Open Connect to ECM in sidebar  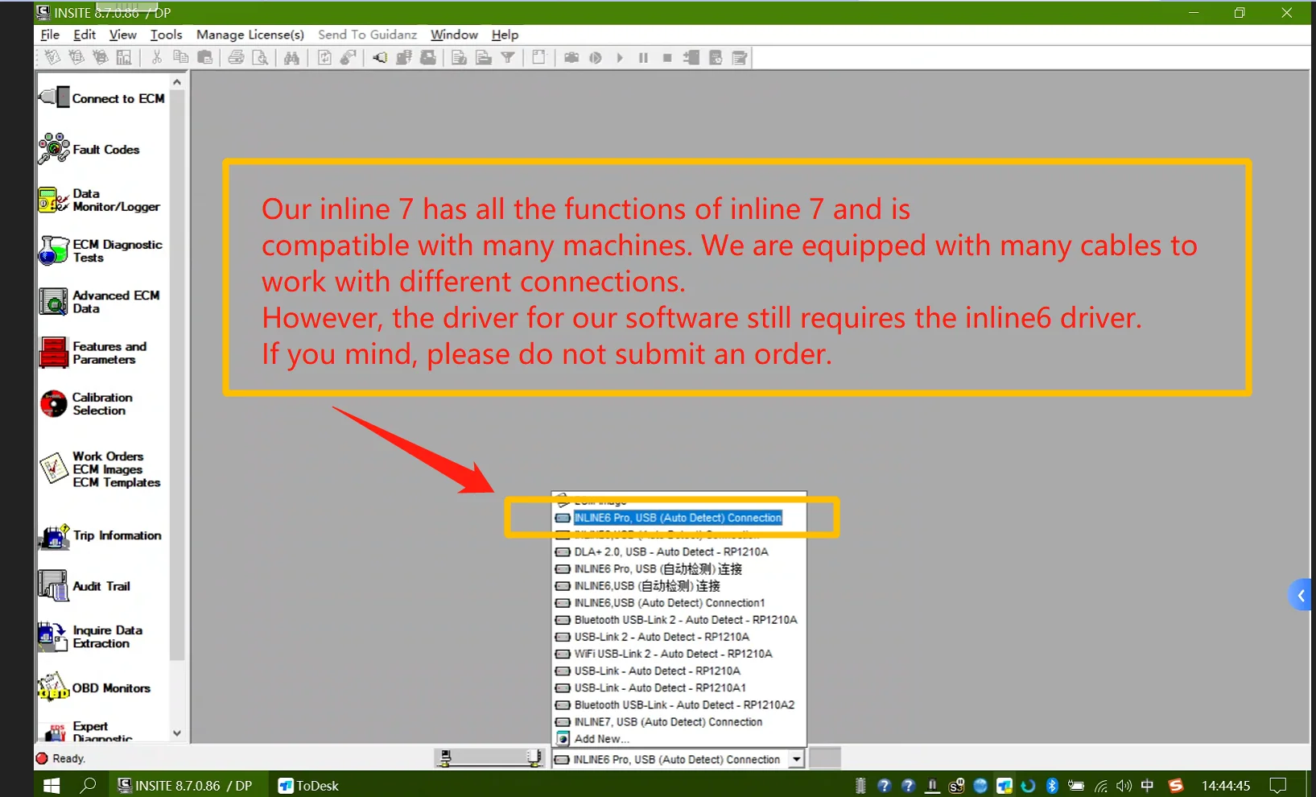tap(102, 98)
